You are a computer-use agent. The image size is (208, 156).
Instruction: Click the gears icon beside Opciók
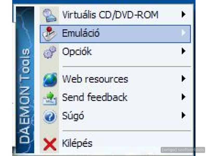50,52
